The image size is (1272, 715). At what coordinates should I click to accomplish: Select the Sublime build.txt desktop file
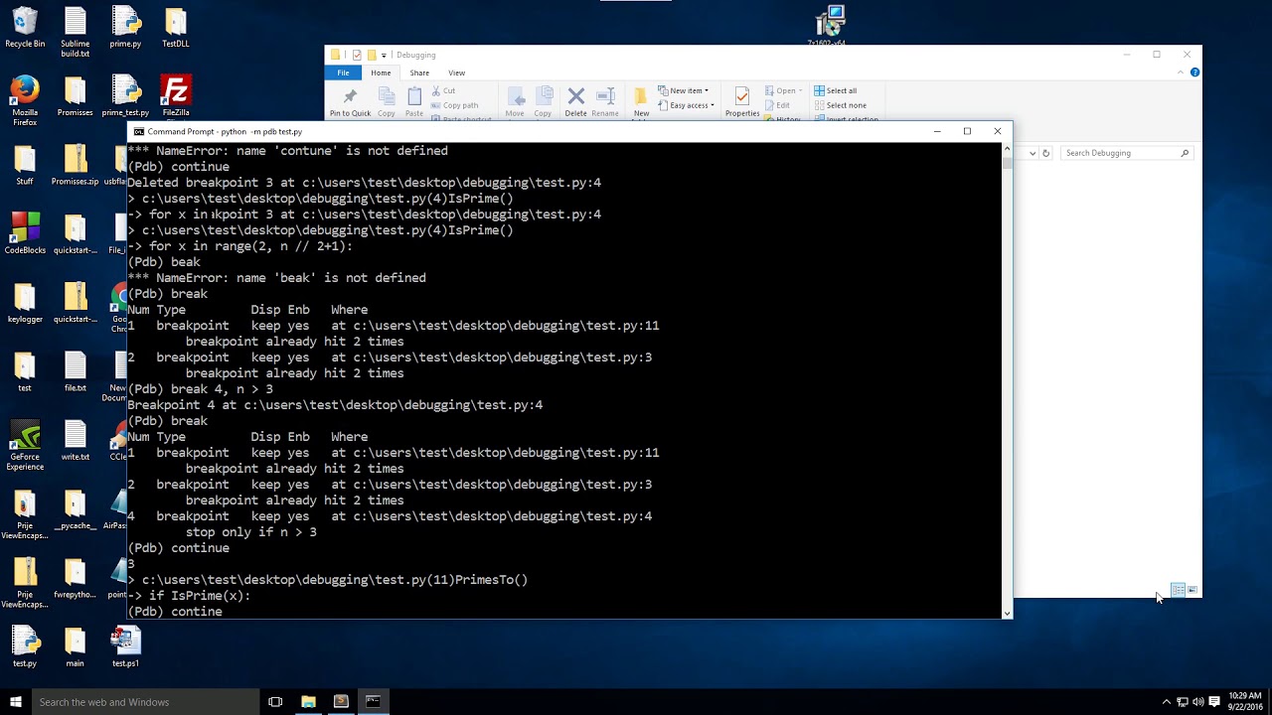click(x=76, y=32)
